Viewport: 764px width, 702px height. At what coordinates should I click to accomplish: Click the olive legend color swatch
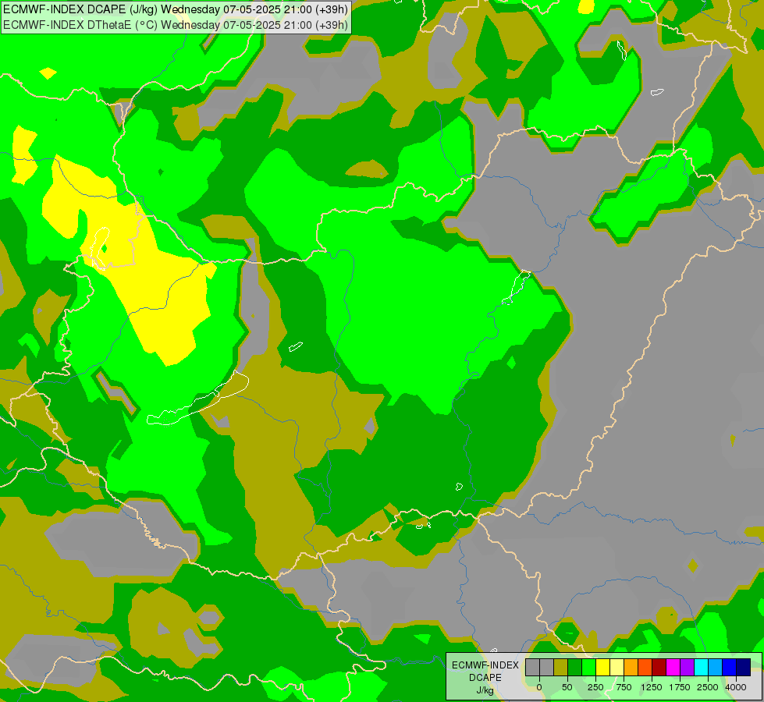560,668
